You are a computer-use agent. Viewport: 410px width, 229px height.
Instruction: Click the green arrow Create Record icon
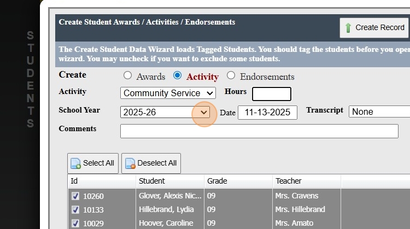[x=348, y=28]
